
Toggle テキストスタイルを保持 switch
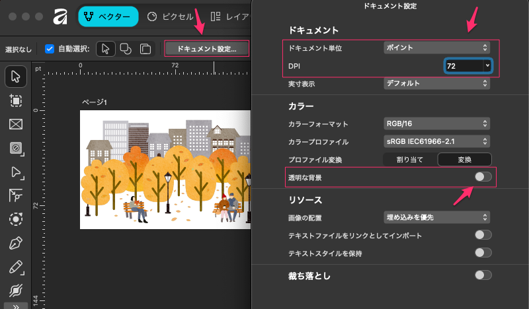tap(483, 252)
